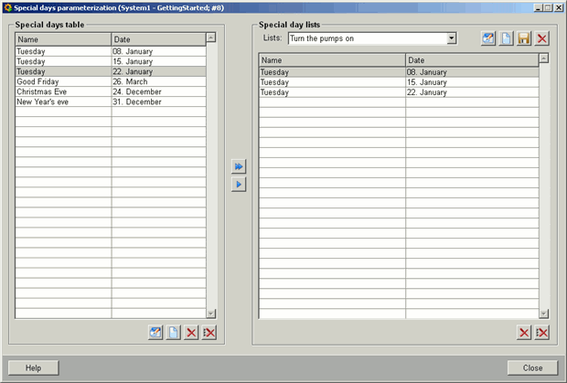Click the double-arrow add all special days button
This screenshot has width=567, height=383.
tap(239, 167)
